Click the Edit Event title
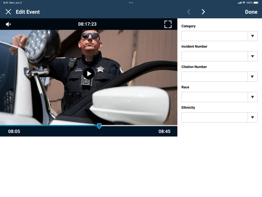 tap(28, 12)
